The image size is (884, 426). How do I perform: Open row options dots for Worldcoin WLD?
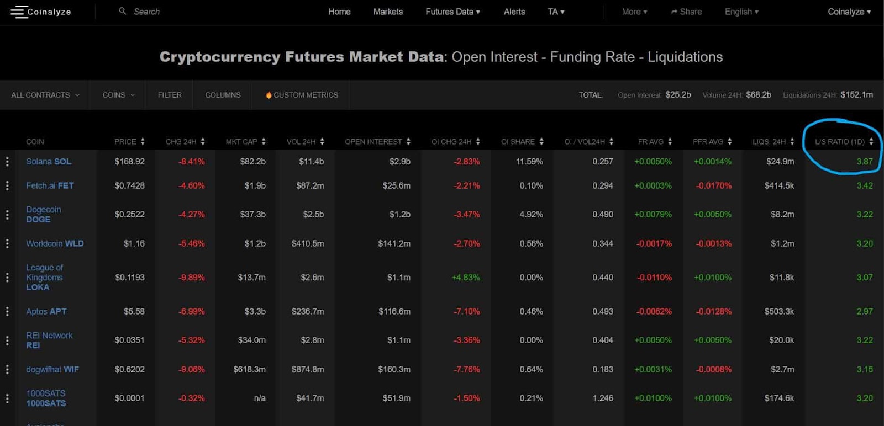(7, 243)
